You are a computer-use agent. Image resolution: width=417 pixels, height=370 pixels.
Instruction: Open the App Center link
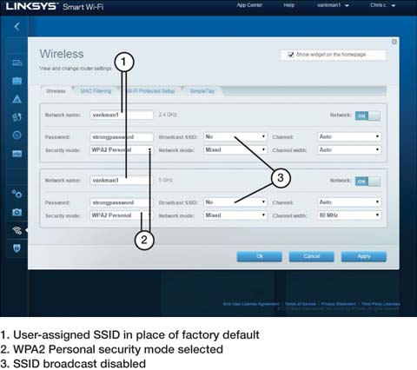point(249,5)
